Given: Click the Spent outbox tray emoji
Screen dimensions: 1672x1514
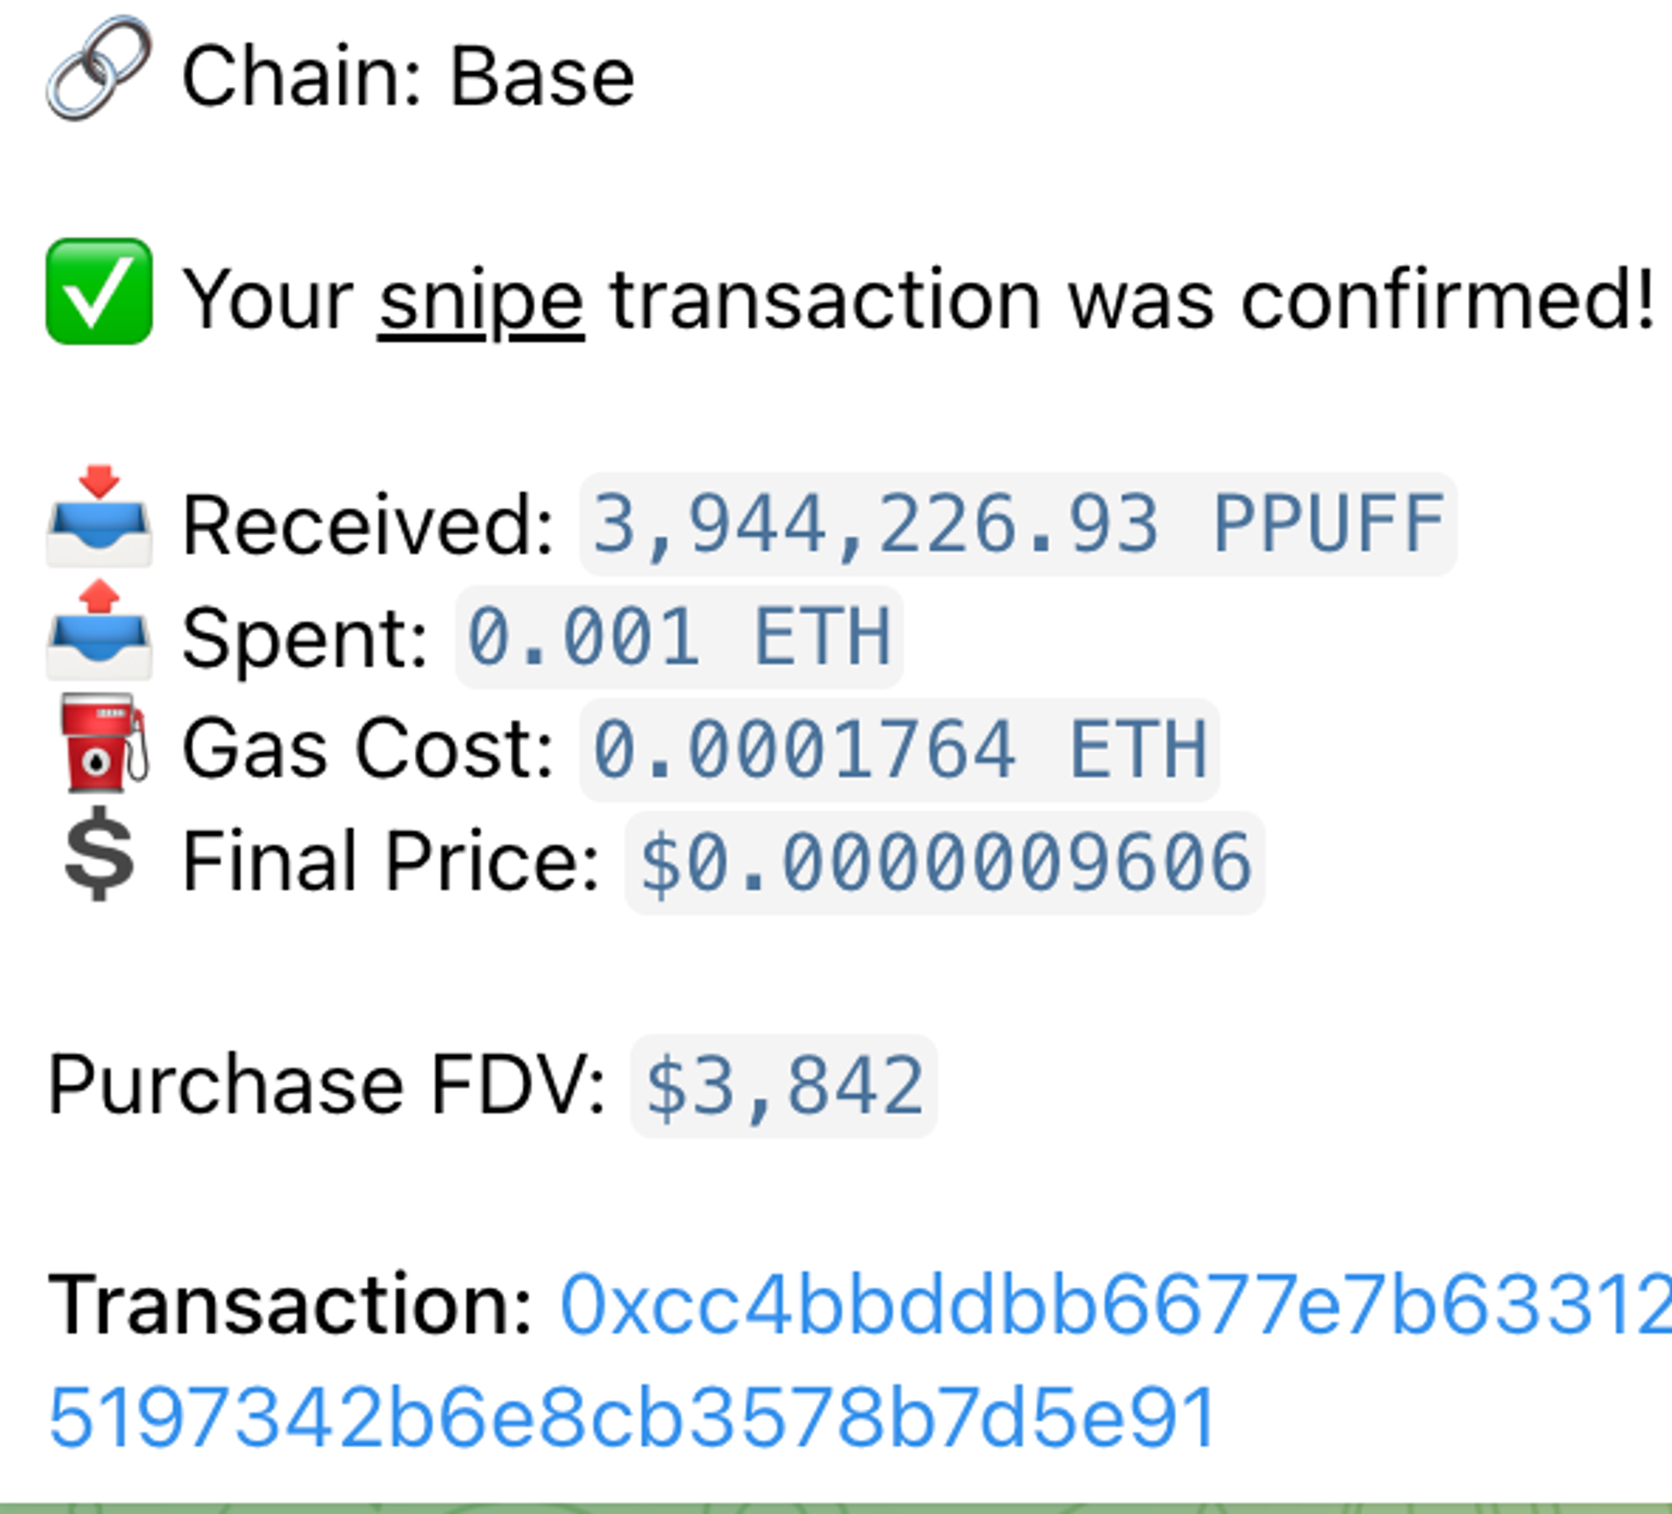Looking at the screenshot, I should (99, 631).
